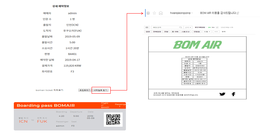Click the Twitter bird icon in email footer
260x136 pixels.
click(222, 94)
